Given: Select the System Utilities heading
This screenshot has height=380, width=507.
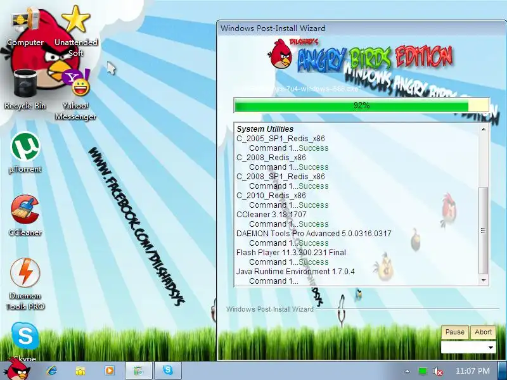Looking at the screenshot, I should (265, 129).
